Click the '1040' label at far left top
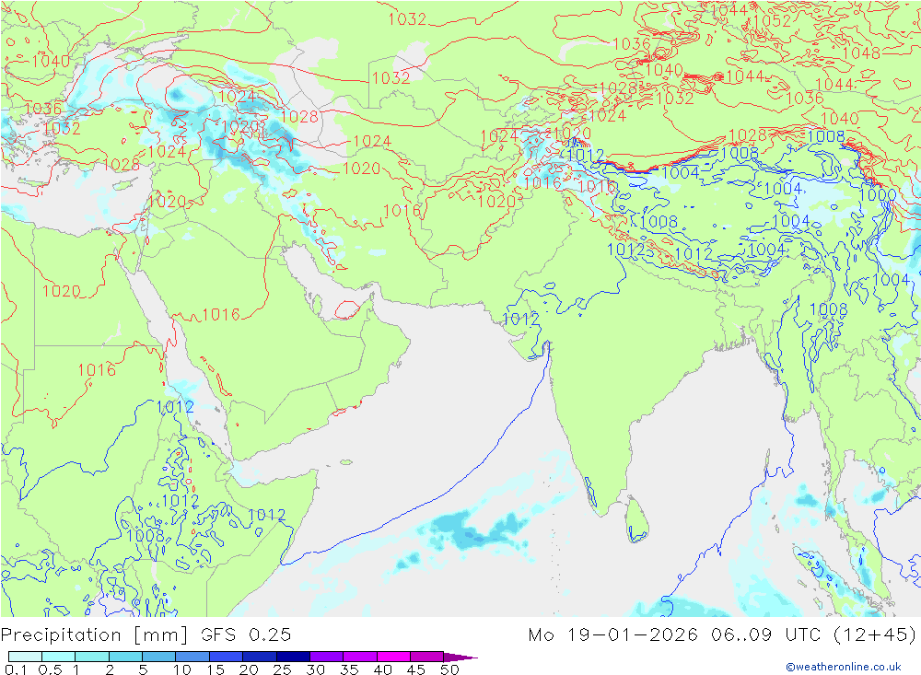921x675 pixels. (x=51, y=61)
